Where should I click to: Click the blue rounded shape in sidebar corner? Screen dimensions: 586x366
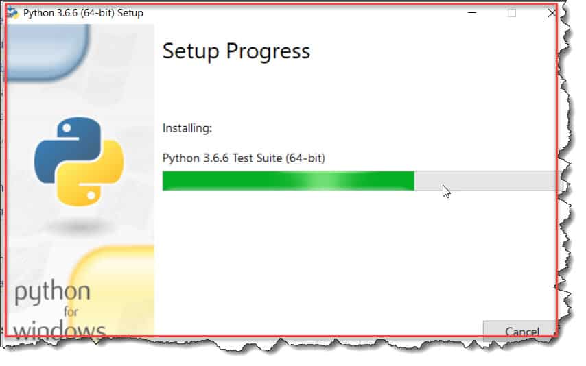(48, 51)
